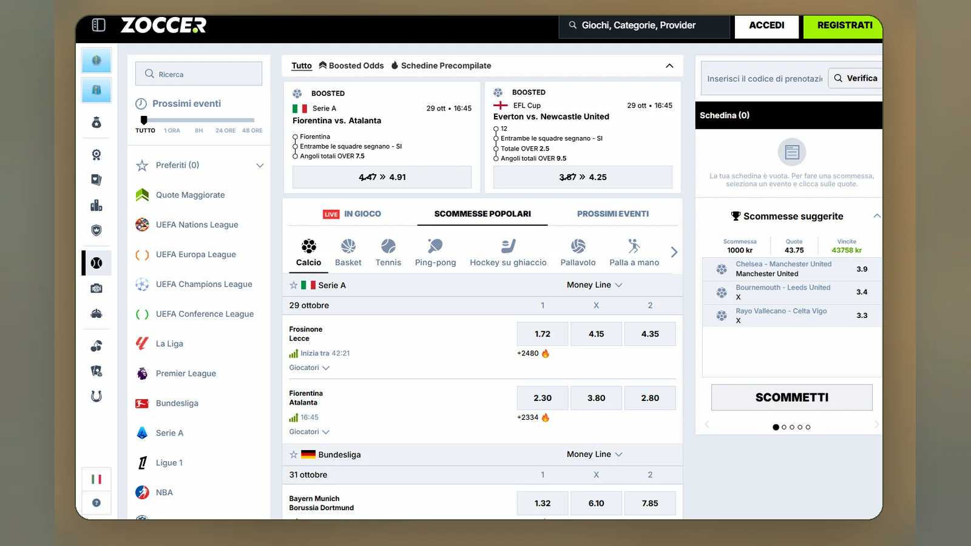Toggle the sidebar panel icon beside the logo
The height and width of the screenshot is (546, 971).
click(98, 25)
